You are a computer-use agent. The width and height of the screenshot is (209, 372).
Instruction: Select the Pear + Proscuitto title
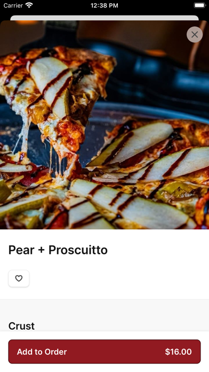[x=58, y=250]
